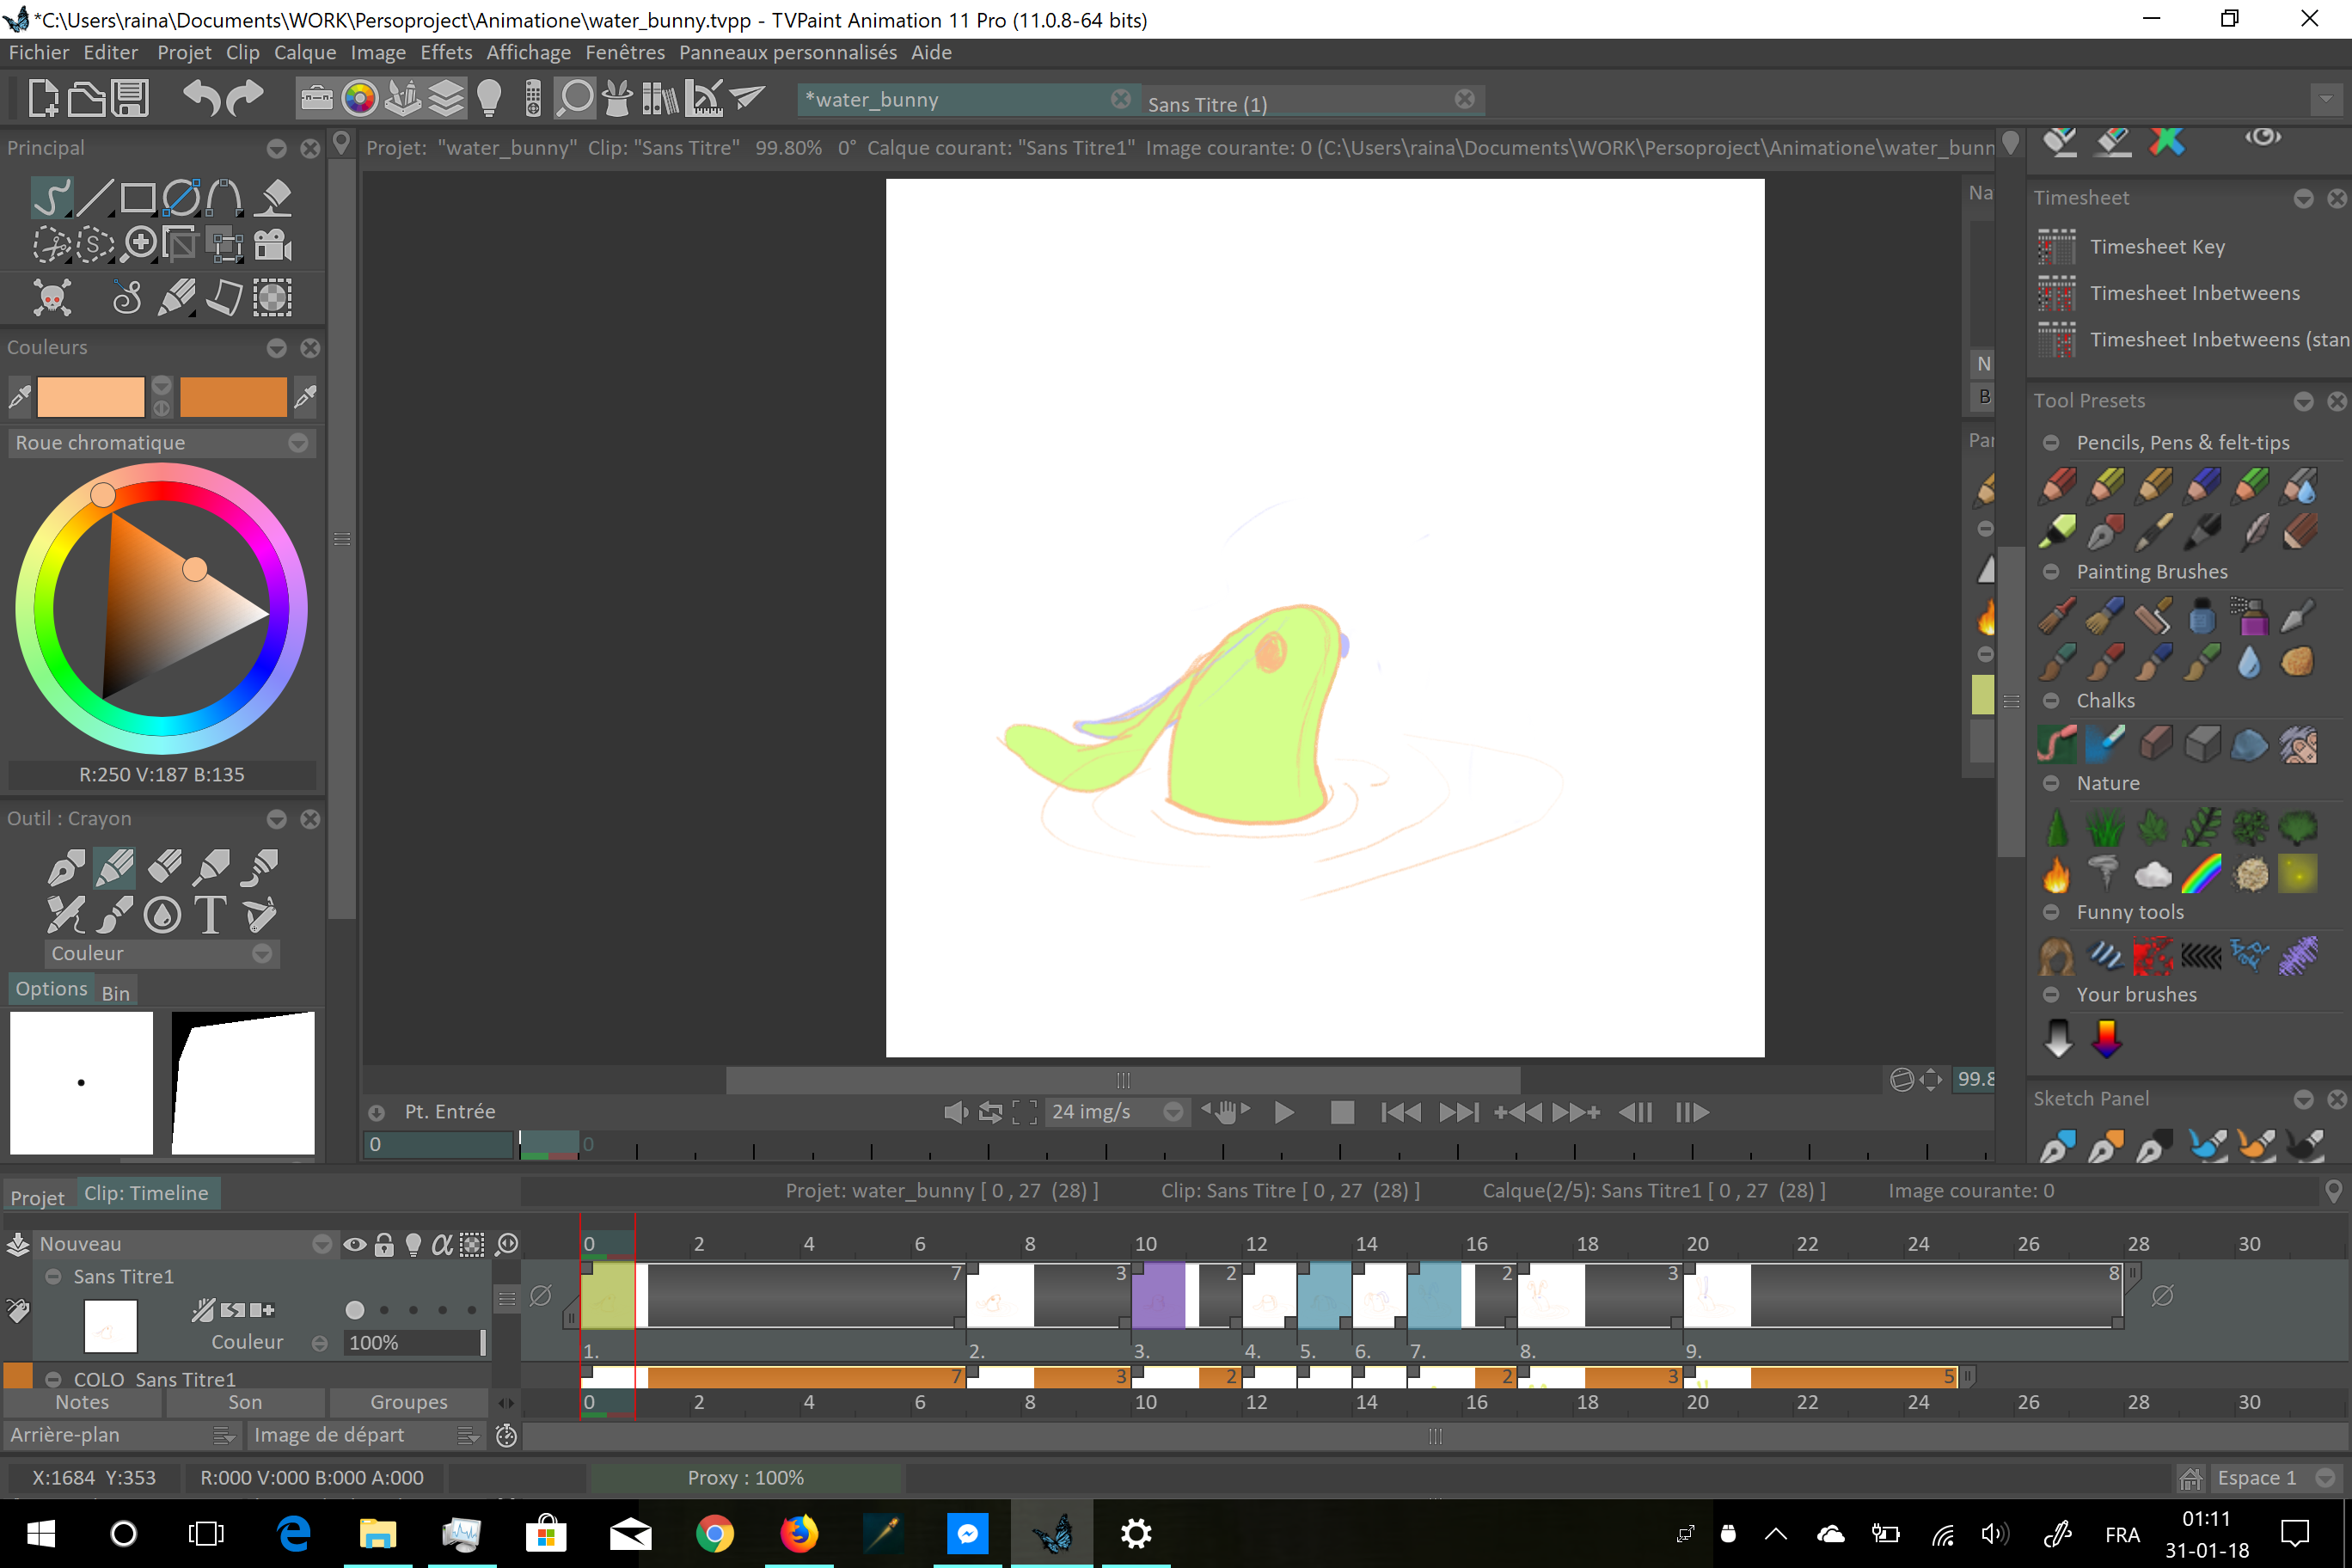The image size is (2352, 1568).
Task: Click the Notes button
Action: (x=82, y=1402)
